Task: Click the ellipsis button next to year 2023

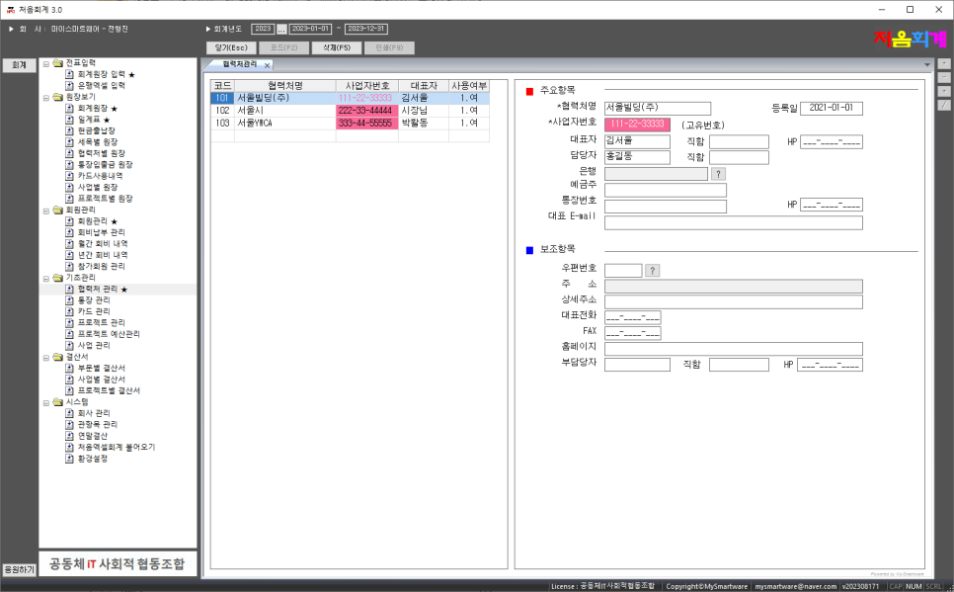Action: pyautogui.click(x=280, y=29)
